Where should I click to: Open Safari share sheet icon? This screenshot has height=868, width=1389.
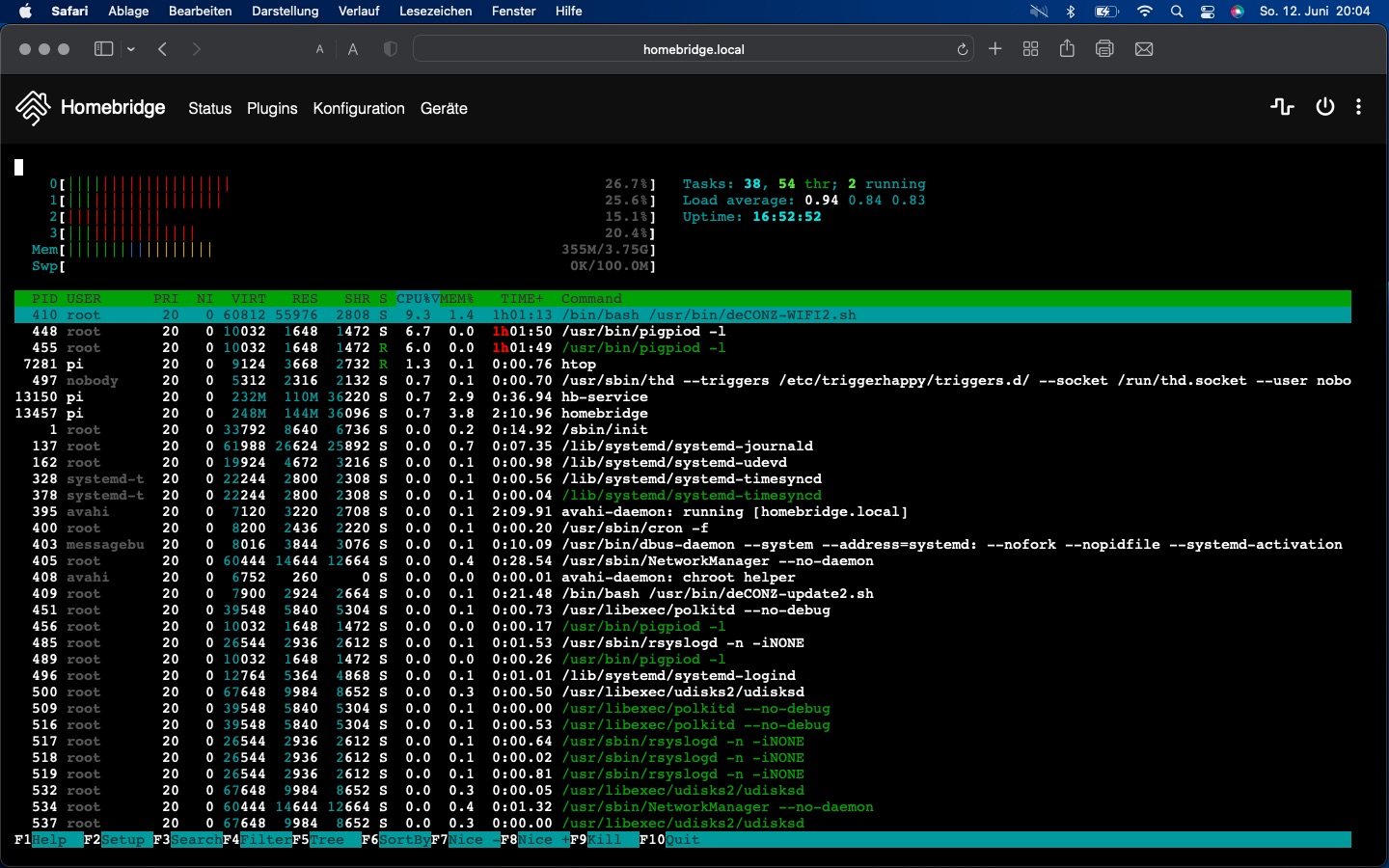coord(1067,49)
